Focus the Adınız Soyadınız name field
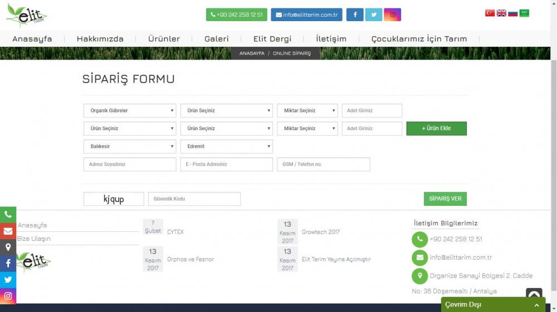The height and width of the screenshot is (312, 557). pos(130,165)
